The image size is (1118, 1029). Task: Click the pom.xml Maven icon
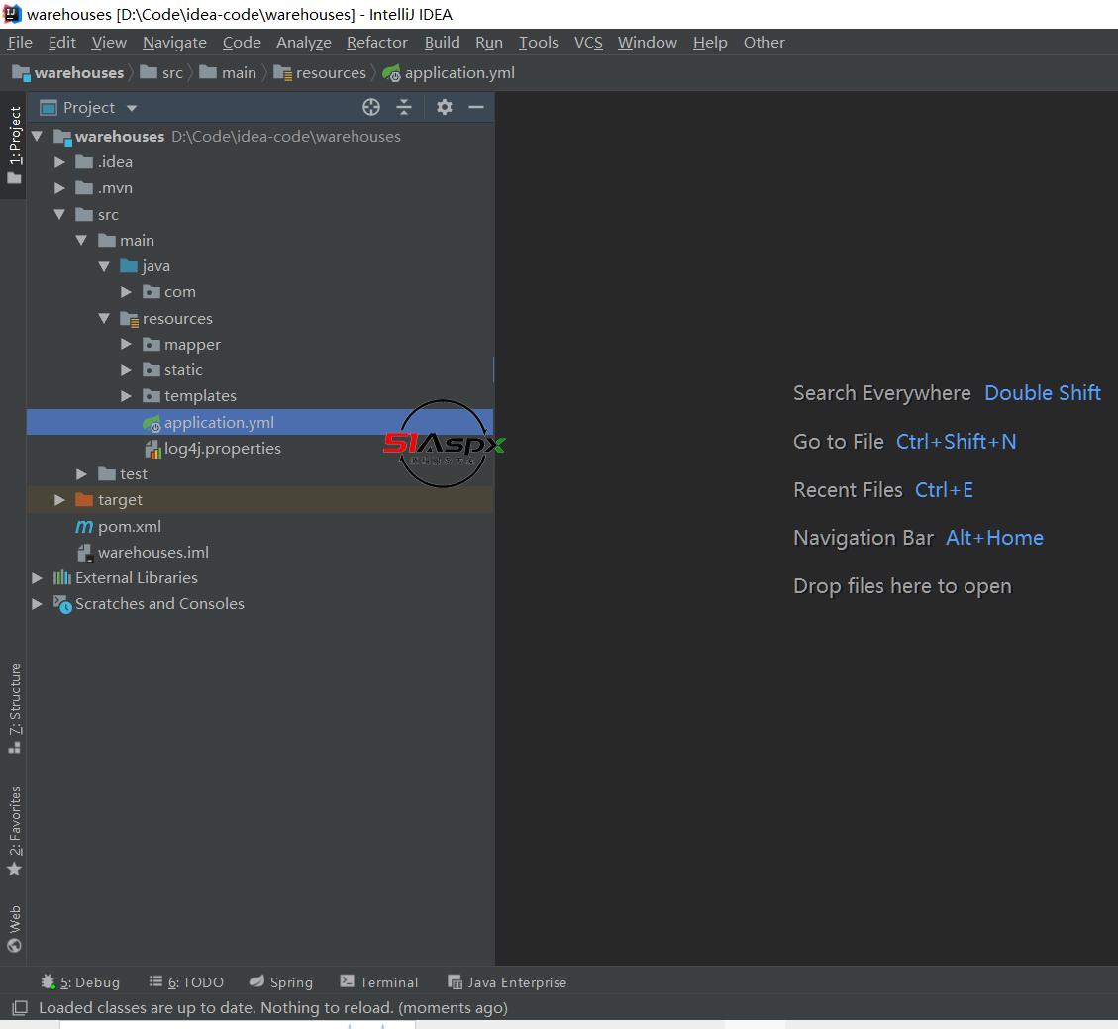point(84,526)
